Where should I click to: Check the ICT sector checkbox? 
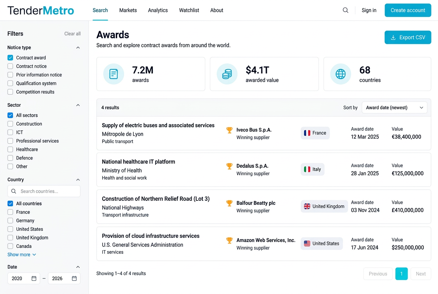tap(10, 132)
